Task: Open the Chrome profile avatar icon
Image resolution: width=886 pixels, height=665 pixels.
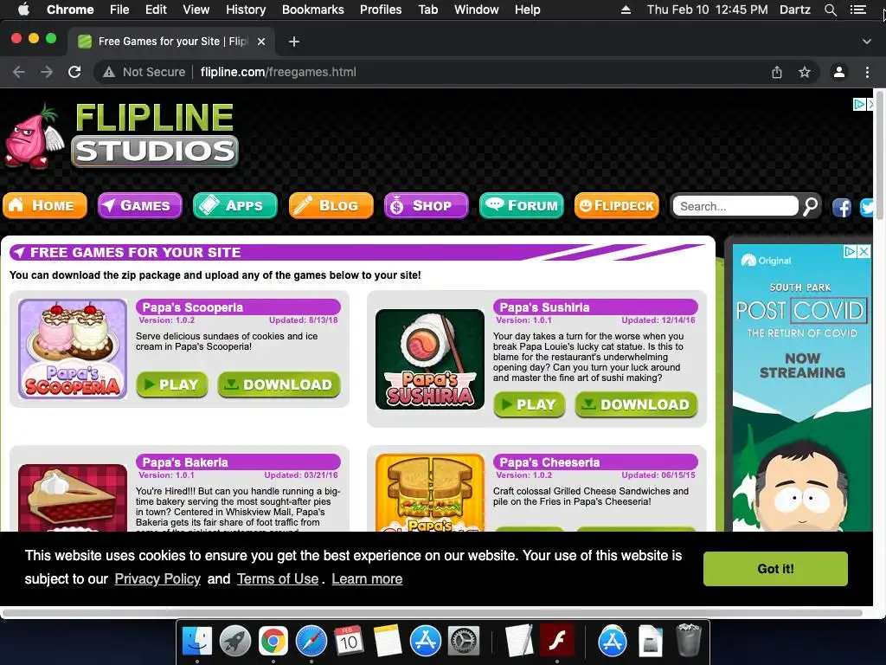Action: [x=839, y=72]
